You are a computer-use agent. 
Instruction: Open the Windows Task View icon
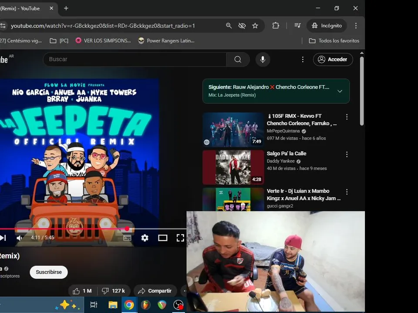94,304
